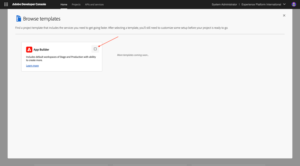This screenshot has height=166, width=300.
Task: Follow the Learn more link
Action: [32, 66]
